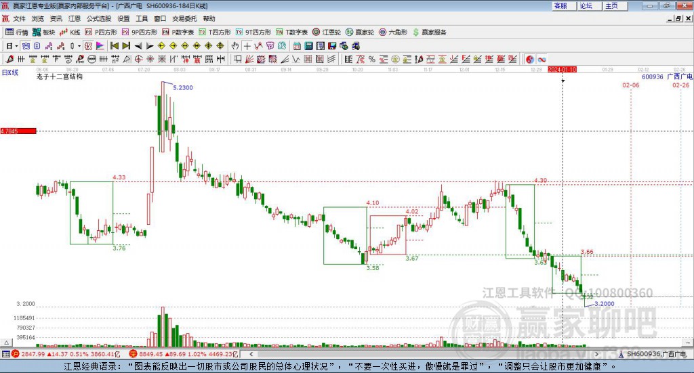This screenshot has width=694, height=373.
Task: Open the P数字表 tool
Action: coord(178,32)
